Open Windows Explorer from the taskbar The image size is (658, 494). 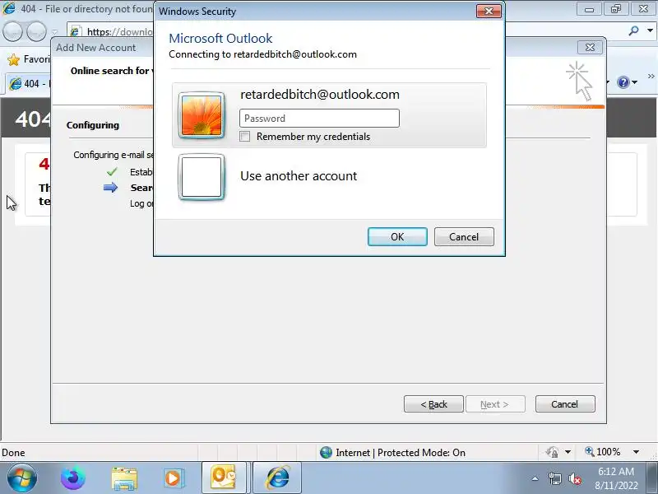coord(124,478)
